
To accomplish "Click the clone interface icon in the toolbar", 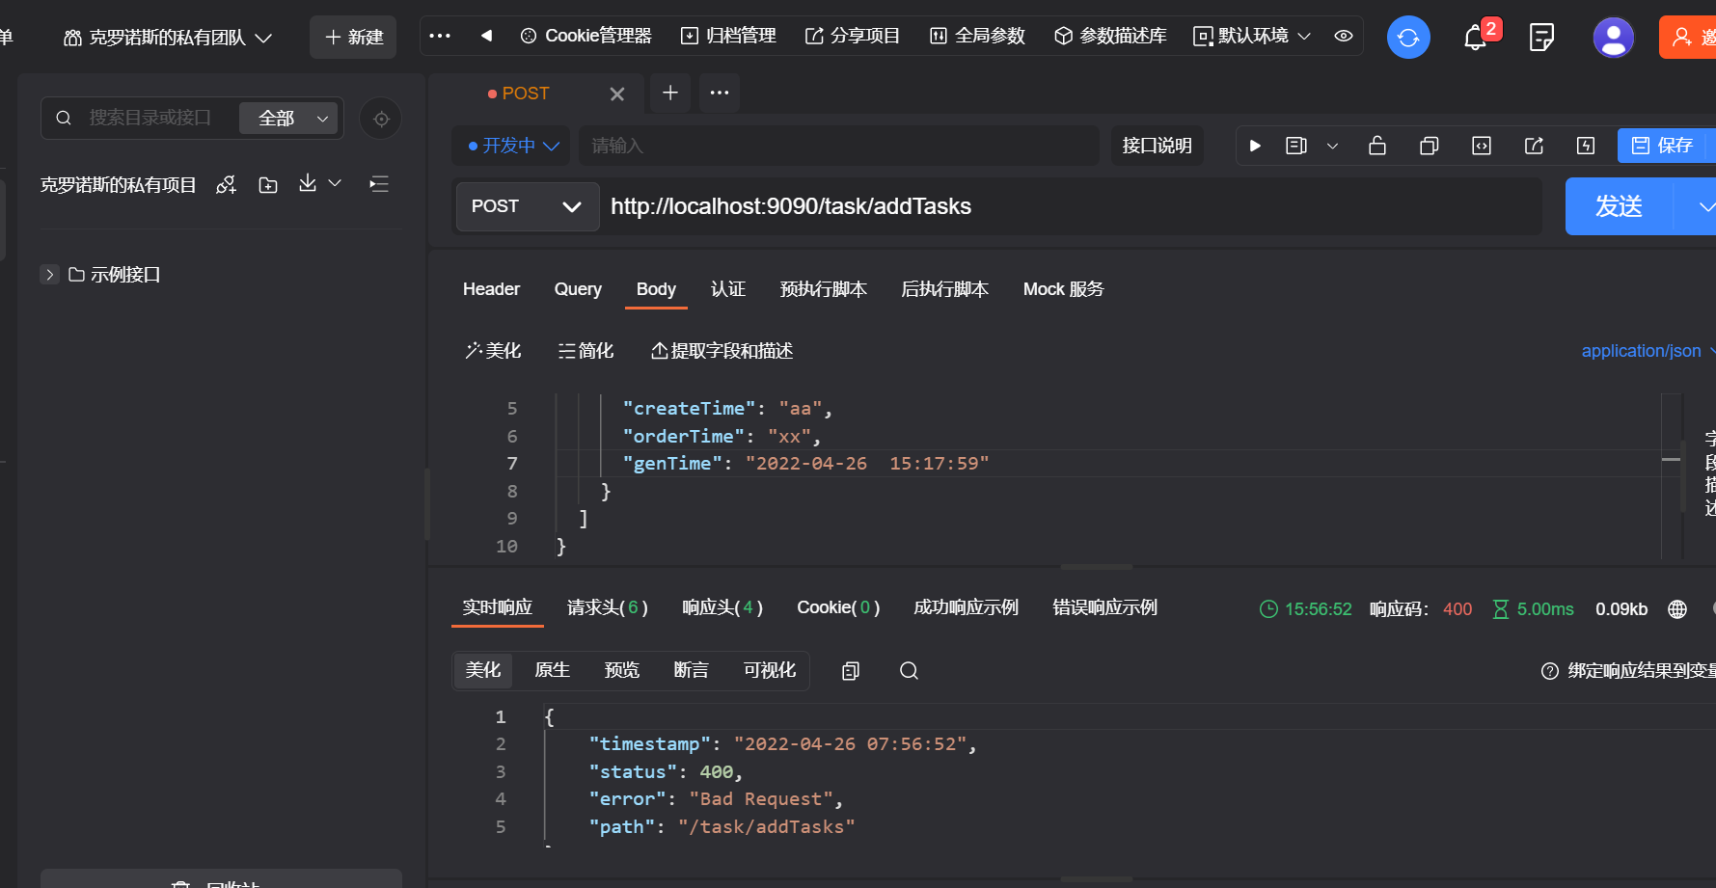I will [x=1429, y=146].
